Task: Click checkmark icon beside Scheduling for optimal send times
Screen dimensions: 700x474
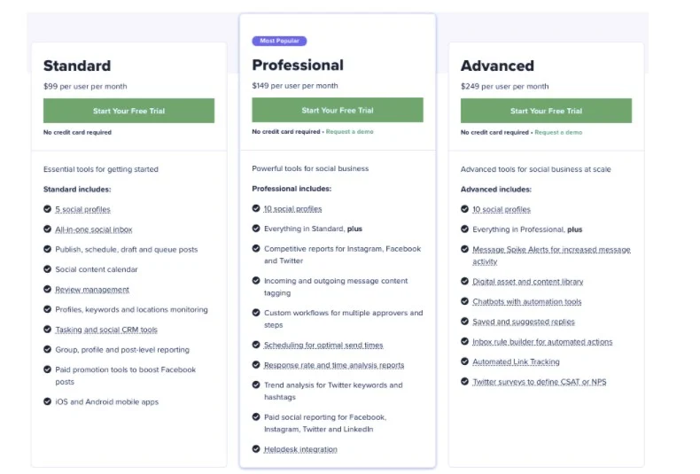Action: coord(256,345)
